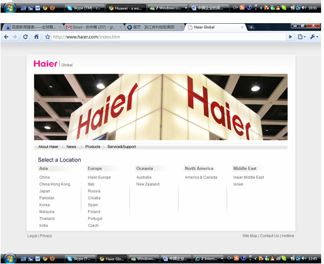Click the Haier logo in header
The image size is (324, 264).
45,64
